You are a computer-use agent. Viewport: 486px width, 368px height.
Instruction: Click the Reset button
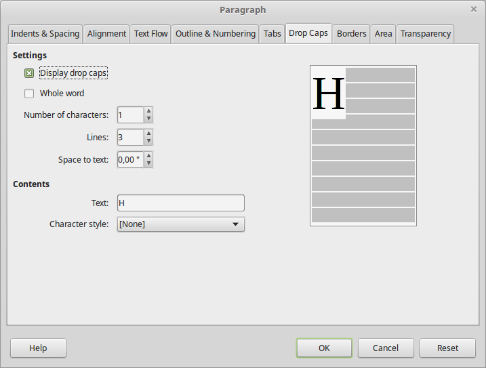pos(447,348)
